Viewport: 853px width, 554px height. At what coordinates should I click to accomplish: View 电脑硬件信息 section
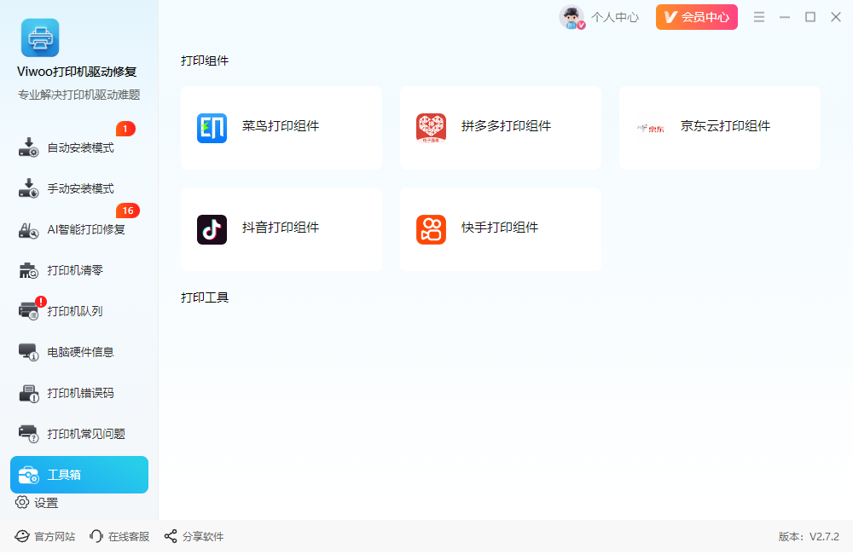click(x=78, y=352)
